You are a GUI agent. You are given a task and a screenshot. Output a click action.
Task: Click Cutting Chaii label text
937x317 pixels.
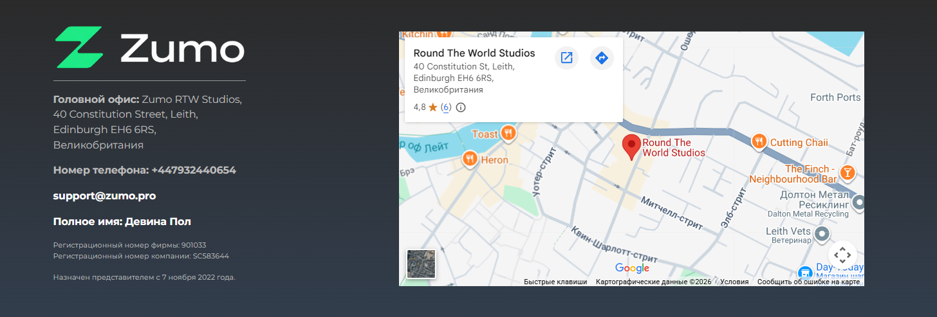[799, 143]
